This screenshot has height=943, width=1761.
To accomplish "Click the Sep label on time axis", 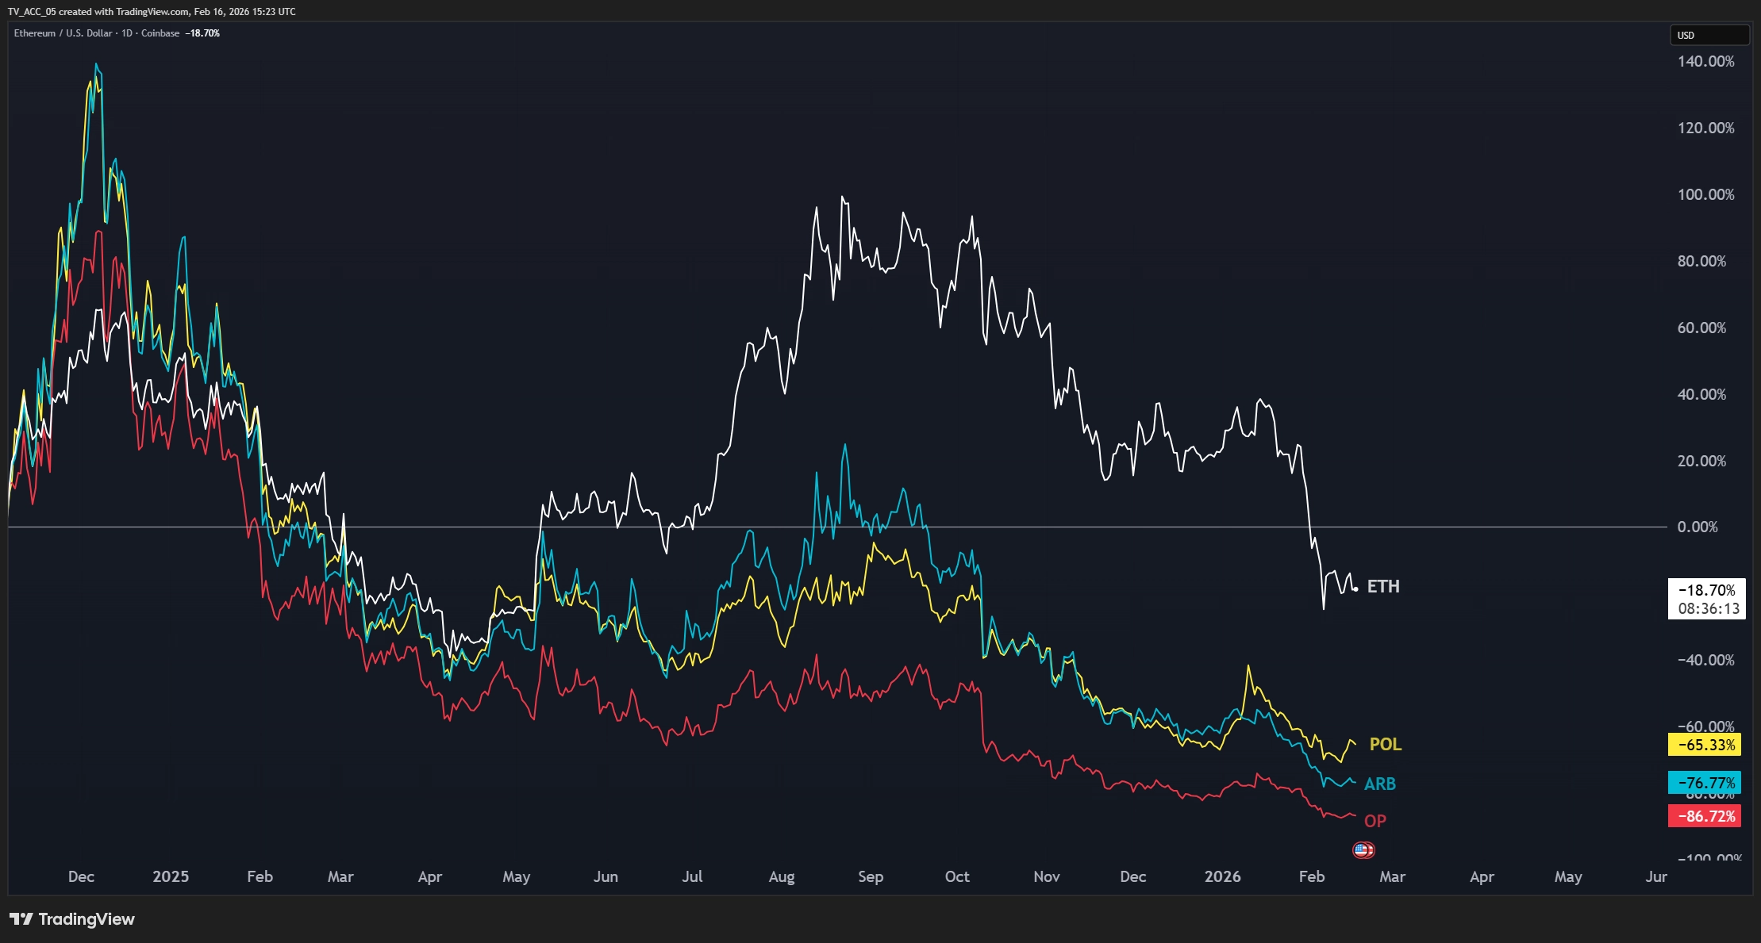I will pyautogui.click(x=871, y=876).
